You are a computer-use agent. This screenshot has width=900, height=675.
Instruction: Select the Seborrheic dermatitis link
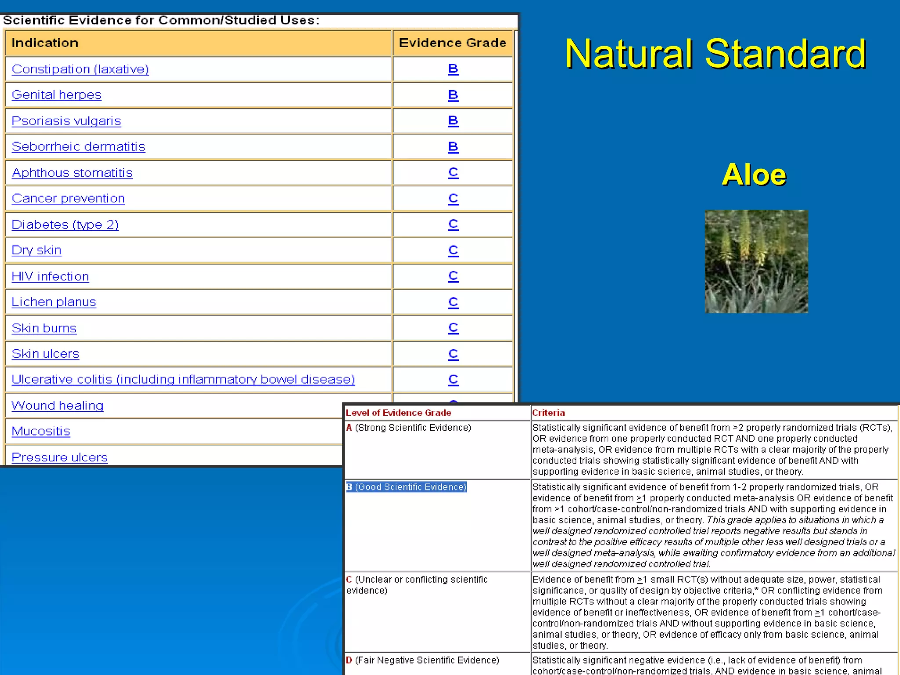(78, 146)
